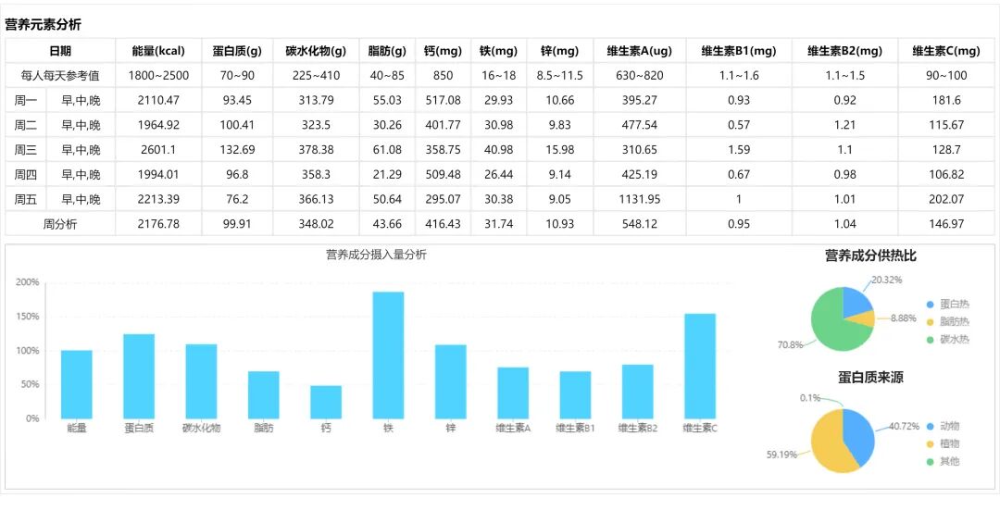Click the 蛋白质来源 pie chart title
The image size is (1000, 511).
pyautogui.click(x=870, y=377)
